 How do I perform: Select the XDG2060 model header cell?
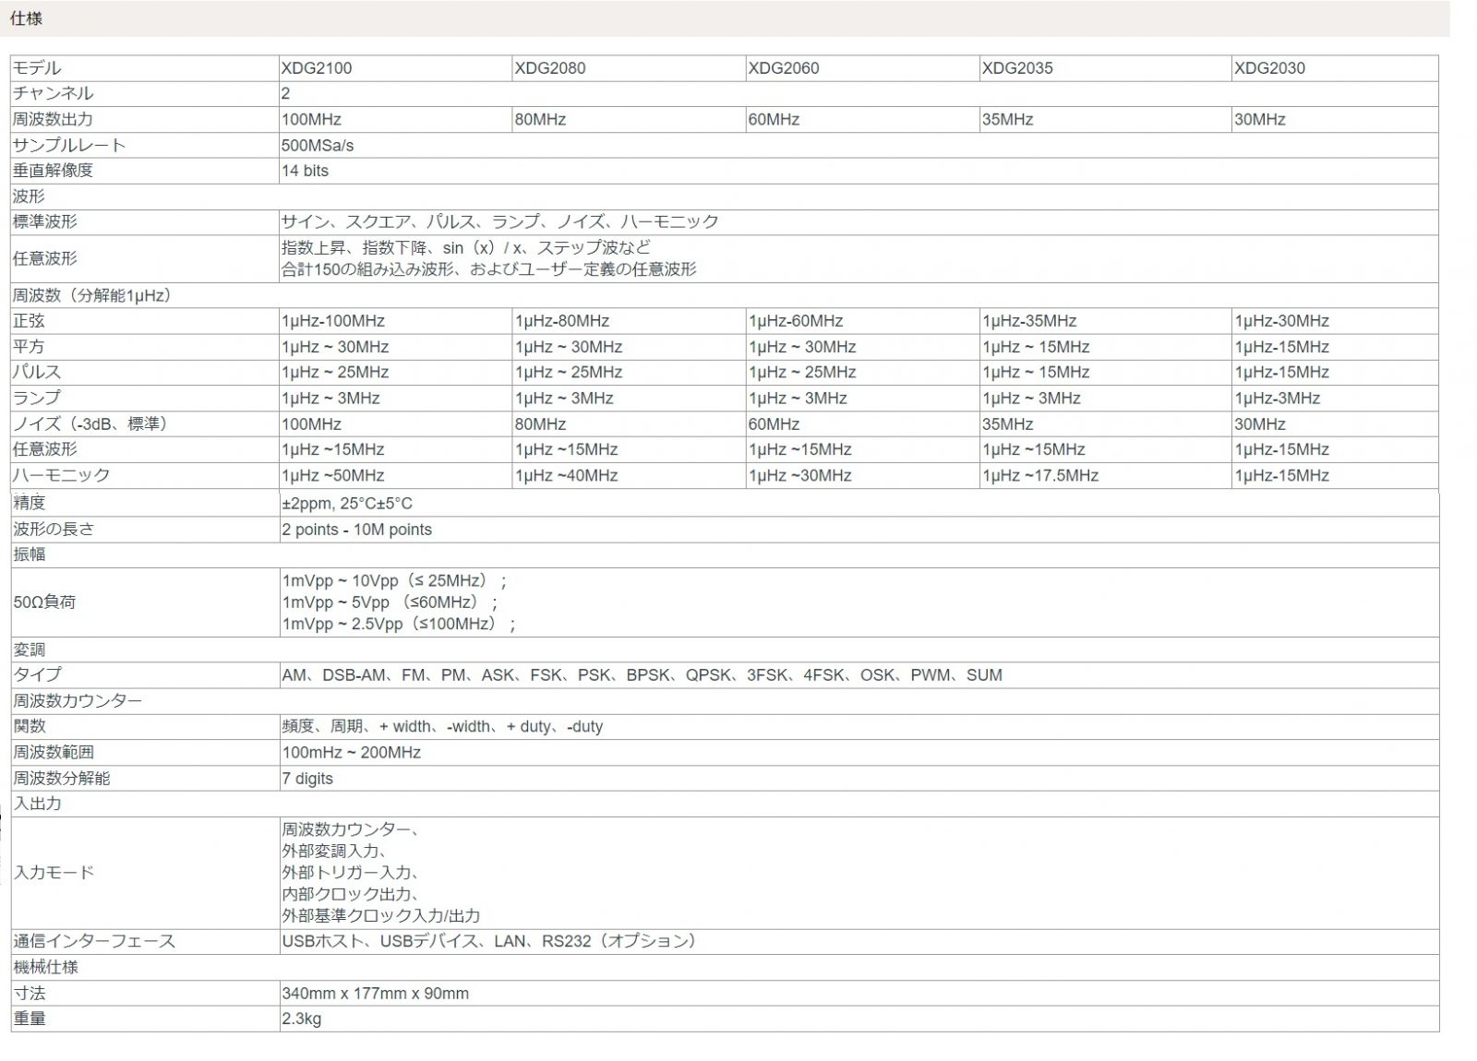[784, 68]
